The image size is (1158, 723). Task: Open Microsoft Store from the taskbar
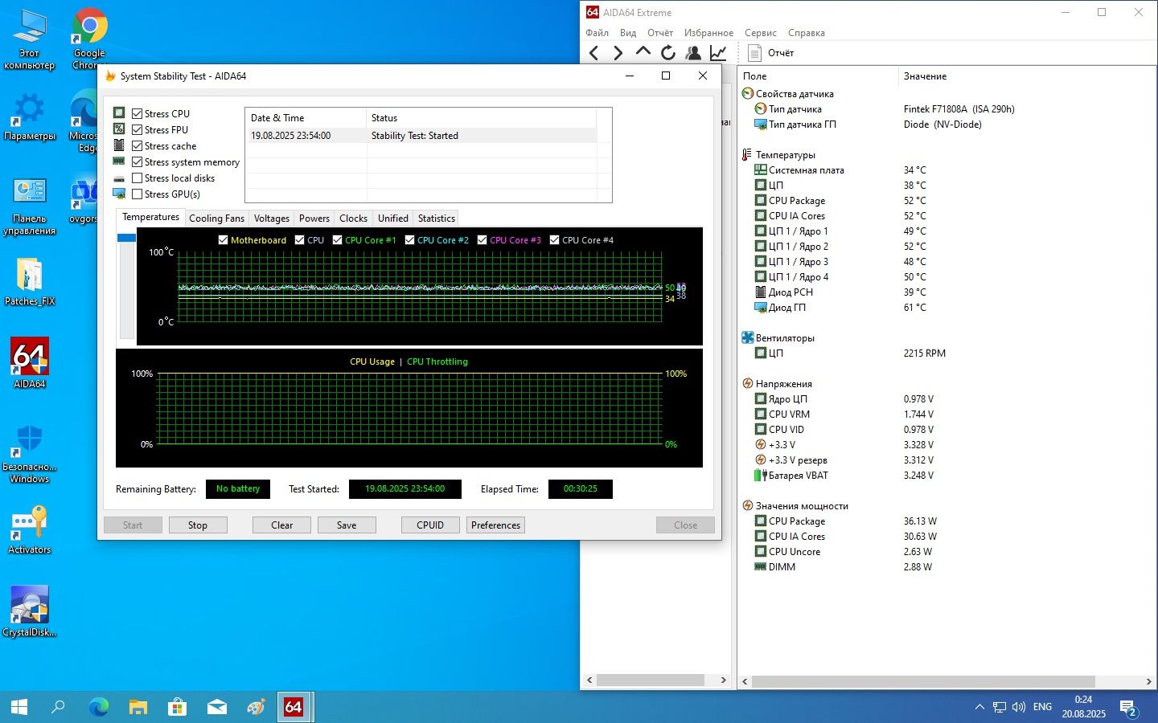coord(177,707)
